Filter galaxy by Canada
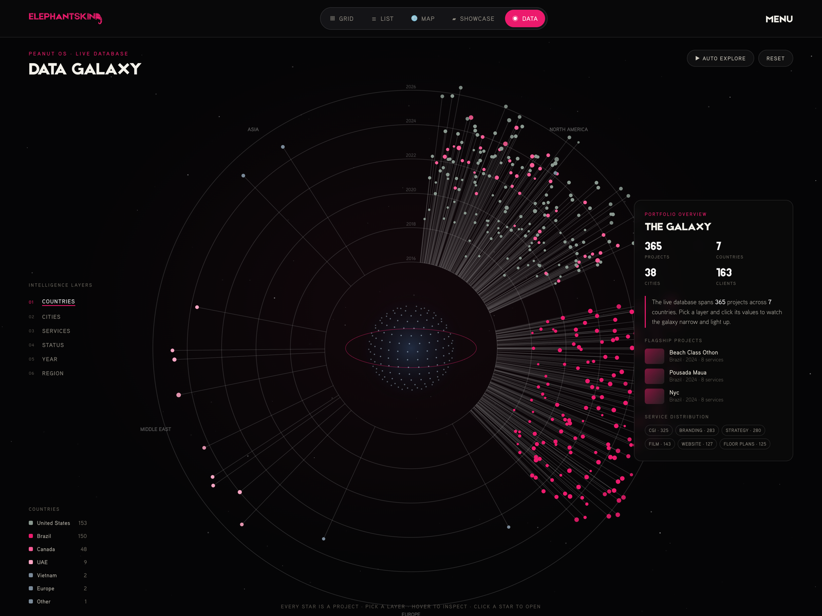 coord(58,549)
